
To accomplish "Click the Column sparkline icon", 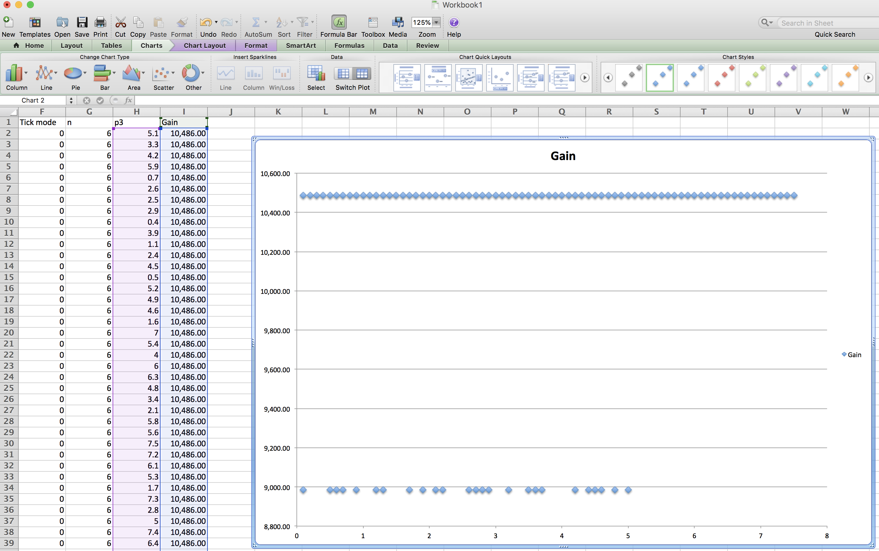I will coord(254,73).
